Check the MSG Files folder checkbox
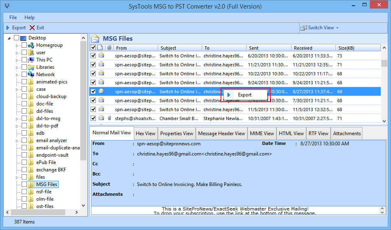Viewport: 391px width, 230px height. 24,184
